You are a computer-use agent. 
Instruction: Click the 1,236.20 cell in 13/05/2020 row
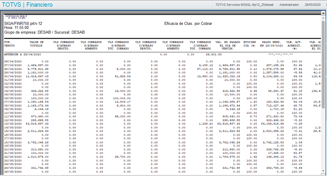click(x=206, y=124)
